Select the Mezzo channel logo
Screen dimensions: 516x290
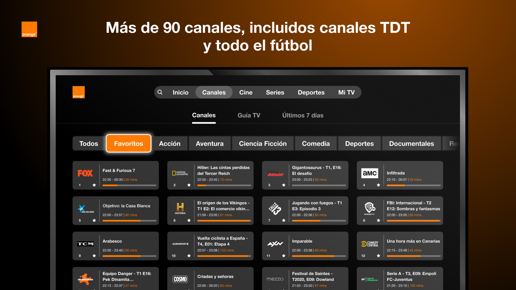pyautogui.click(x=275, y=279)
